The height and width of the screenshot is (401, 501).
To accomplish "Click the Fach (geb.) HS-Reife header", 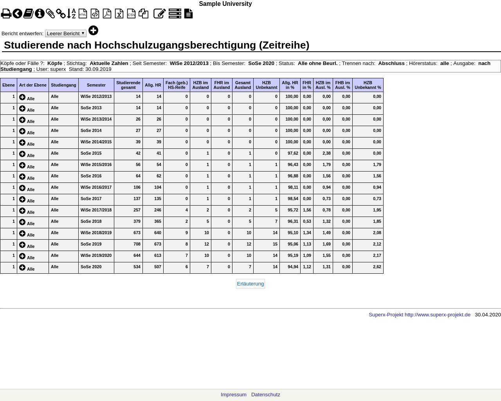I will tap(177, 85).
